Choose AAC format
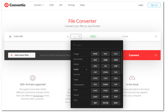The image size is (165, 112). pos(105,54)
